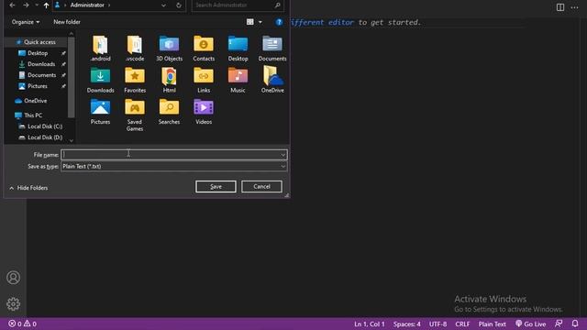587x330 pixels.
Task: Navigate back in the save dialog
Action: pyautogui.click(x=12, y=5)
